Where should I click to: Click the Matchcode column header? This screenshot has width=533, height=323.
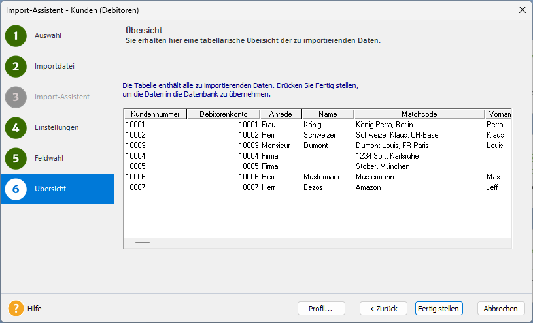click(419, 114)
